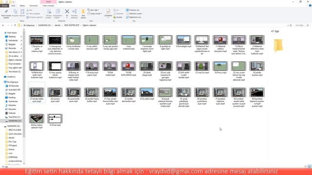
Task: Click Diğerlerini seç (invert selection)
Action: (134, 17)
